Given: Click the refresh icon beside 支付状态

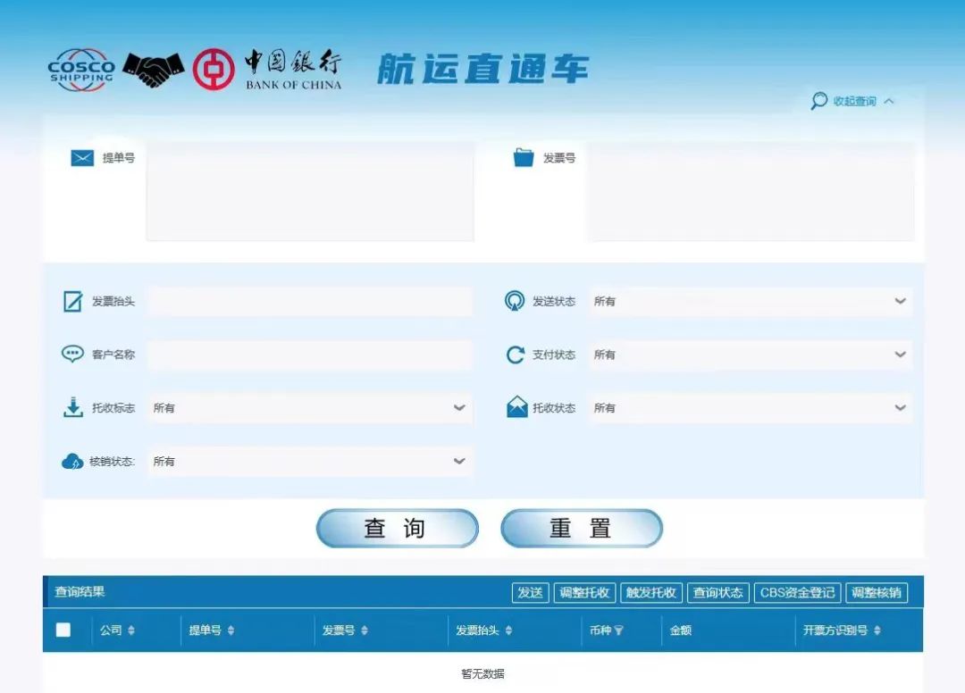Looking at the screenshot, I should [516, 355].
